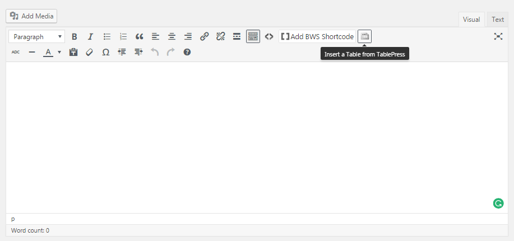Screen dimensions: 514x241
Task: Align text left
Action: (x=155, y=36)
